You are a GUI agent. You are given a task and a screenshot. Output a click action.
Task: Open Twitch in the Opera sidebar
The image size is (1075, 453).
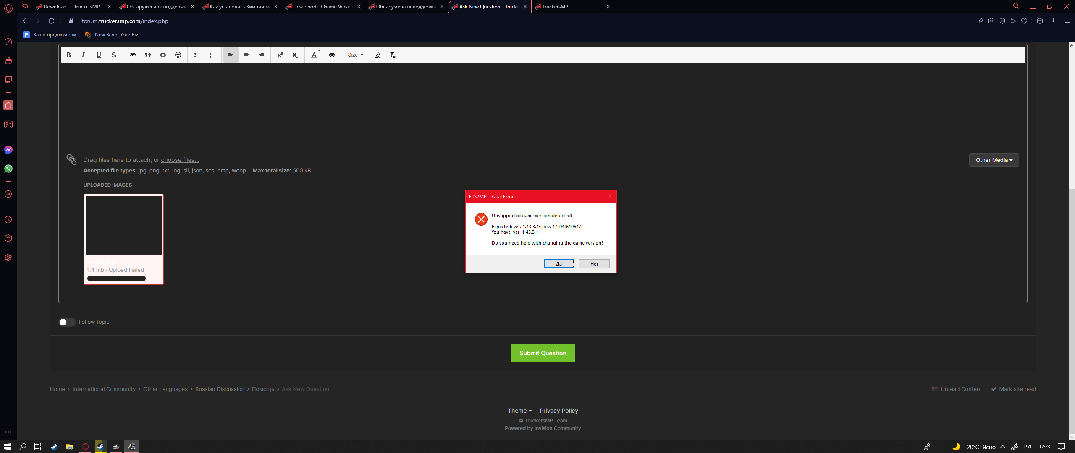[x=8, y=80]
